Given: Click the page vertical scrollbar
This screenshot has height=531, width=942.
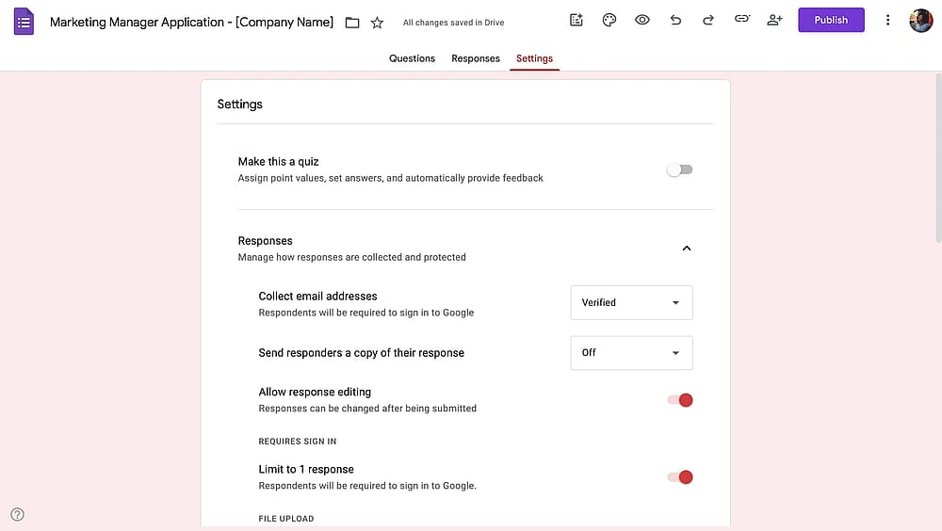Looking at the screenshot, I should [x=938, y=158].
